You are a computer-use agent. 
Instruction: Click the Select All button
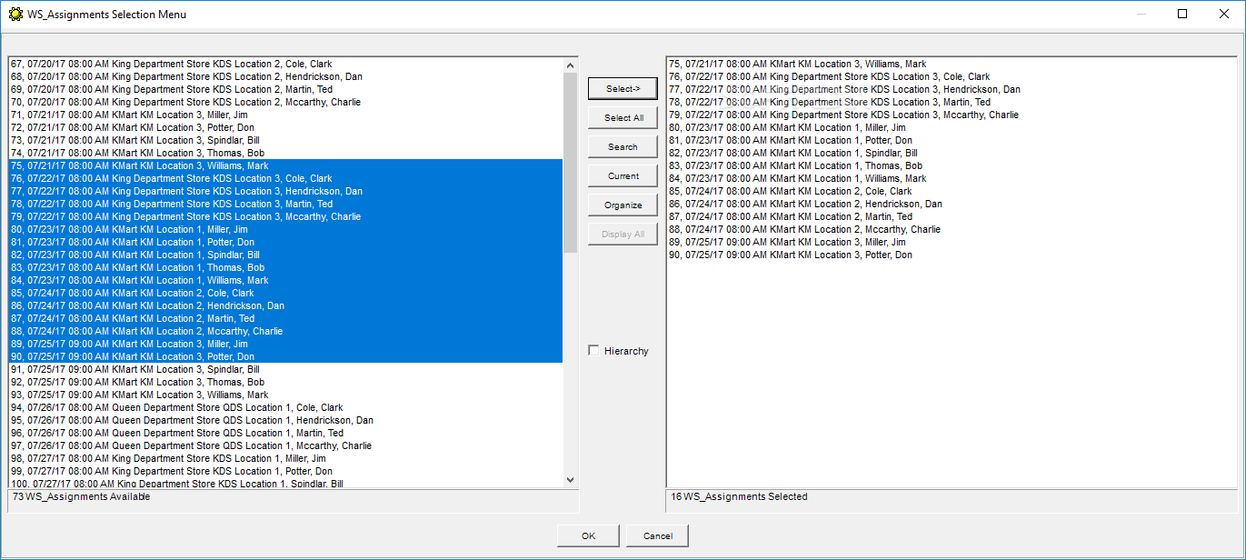[x=623, y=117]
